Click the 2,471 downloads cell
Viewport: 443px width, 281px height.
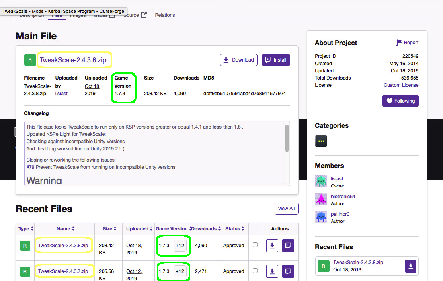(201, 271)
